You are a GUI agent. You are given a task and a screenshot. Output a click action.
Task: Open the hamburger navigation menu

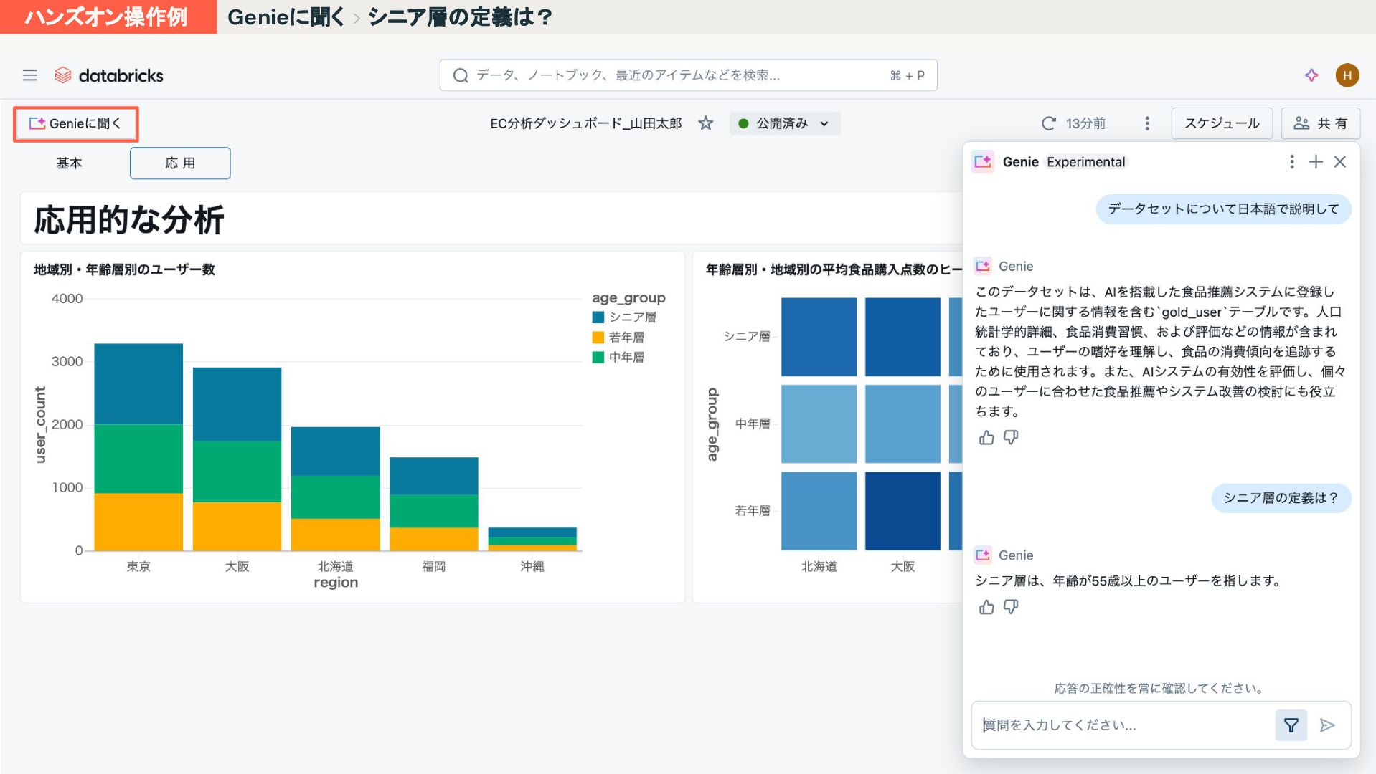(x=29, y=75)
